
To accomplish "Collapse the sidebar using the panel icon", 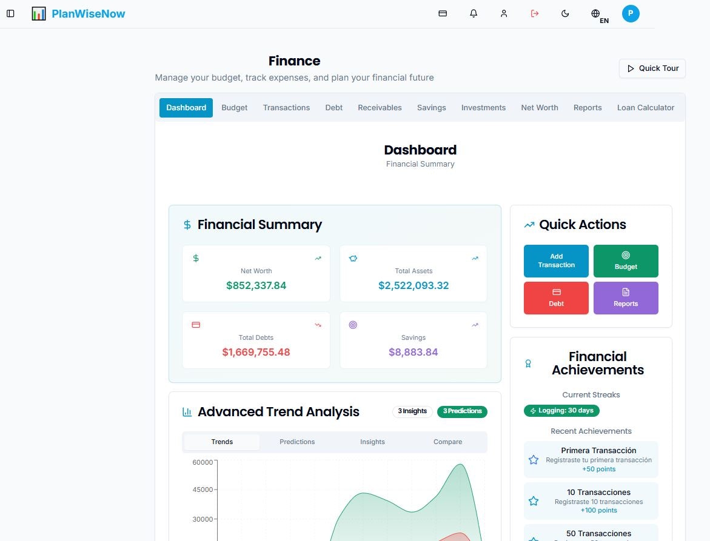I will point(10,13).
